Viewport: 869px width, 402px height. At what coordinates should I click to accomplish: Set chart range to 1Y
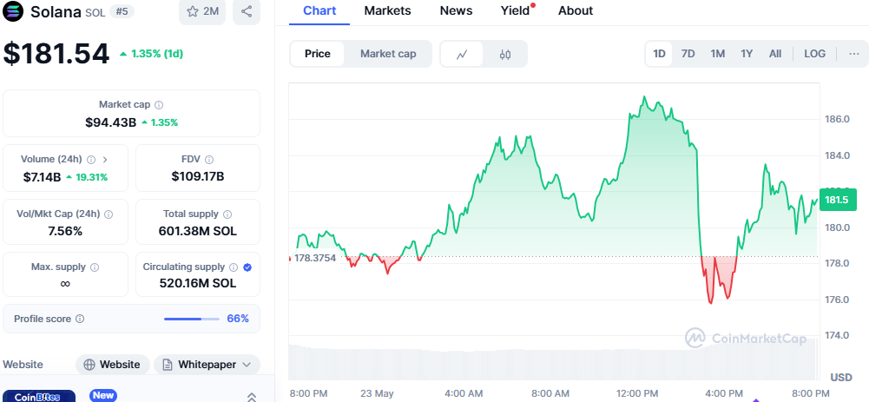pyautogui.click(x=747, y=54)
